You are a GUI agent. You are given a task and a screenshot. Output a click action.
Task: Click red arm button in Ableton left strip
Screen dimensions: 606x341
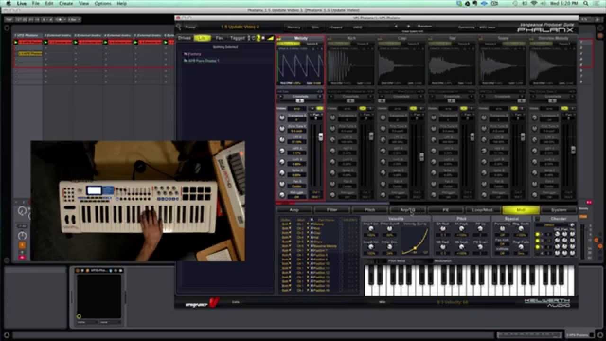pyautogui.click(x=22, y=258)
